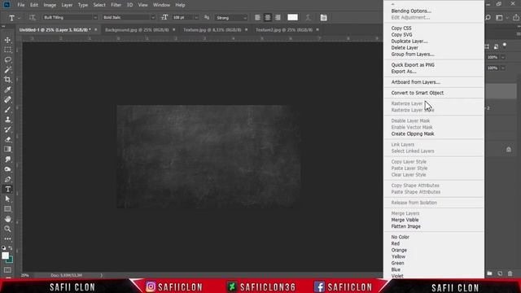Image resolution: width=521 pixels, height=293 pixels.
Task: Click the foreground color swatch
Action: coord(5,256)
